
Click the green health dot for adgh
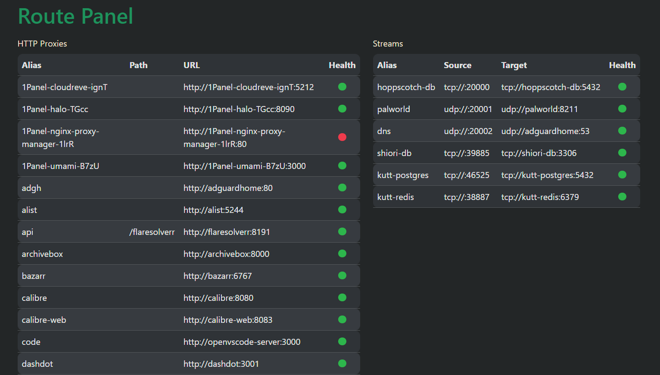coord(342,187)
